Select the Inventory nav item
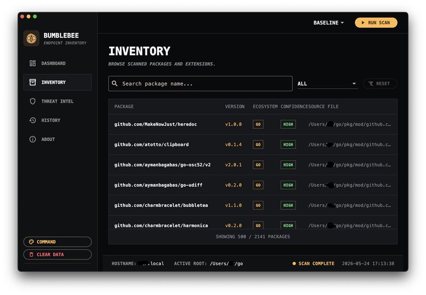Screen dimensions: 426x295 click(x=58, y=82)
